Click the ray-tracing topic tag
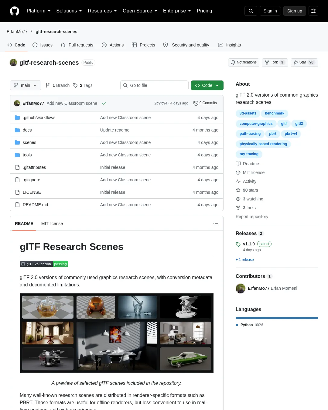 point(249,154)
